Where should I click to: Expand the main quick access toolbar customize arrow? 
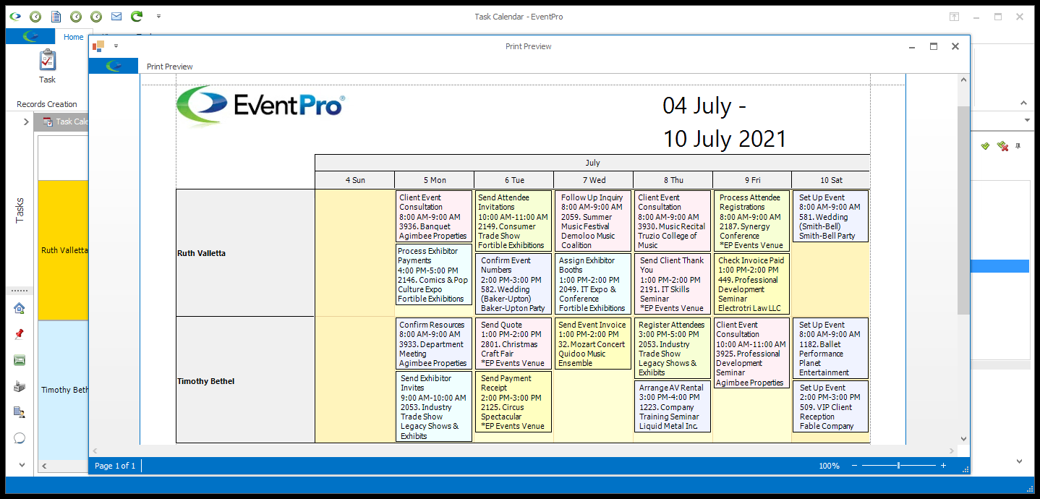[x=158, y=16]
